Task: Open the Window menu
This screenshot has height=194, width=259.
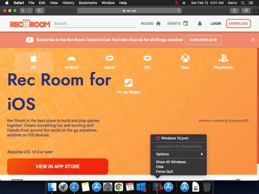Action: coord(108,3)
